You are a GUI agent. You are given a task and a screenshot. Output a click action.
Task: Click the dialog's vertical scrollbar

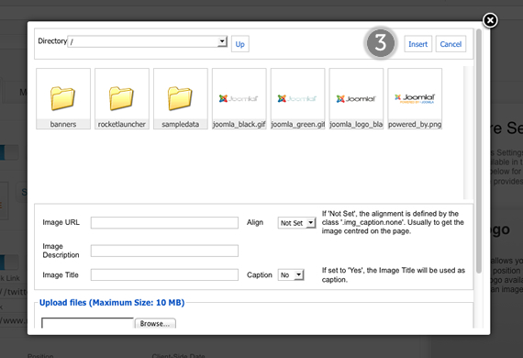(479, 151)
